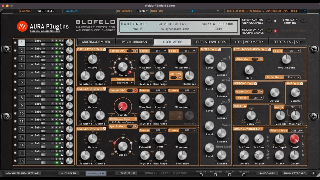Switch to Patch Librarian tab

point(134,42)
